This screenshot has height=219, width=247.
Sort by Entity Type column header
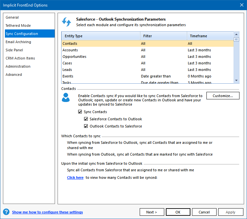click(x=100, y=36)
